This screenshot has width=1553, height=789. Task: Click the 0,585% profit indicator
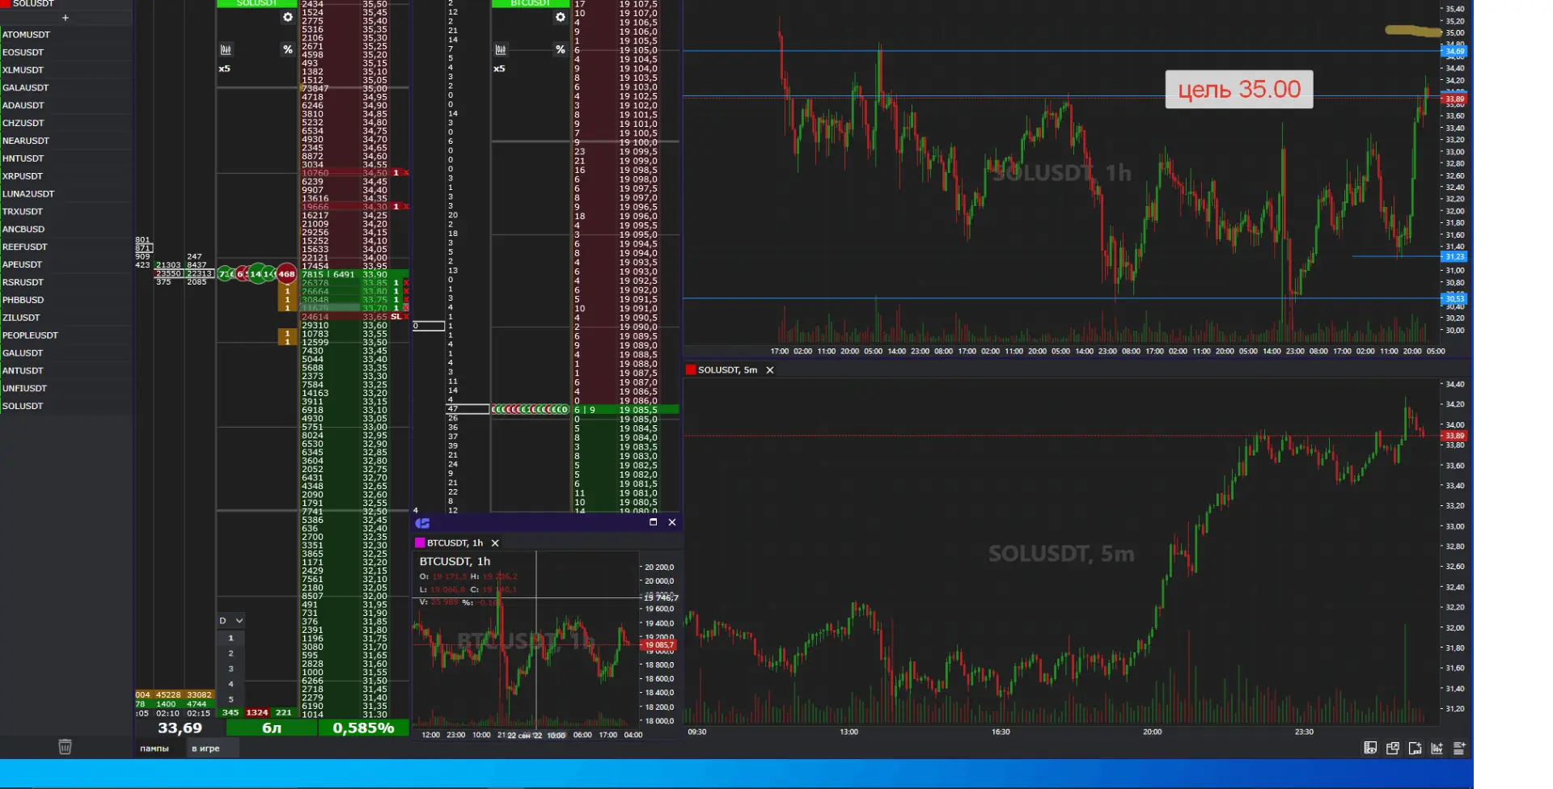click(x=363, y=728)
